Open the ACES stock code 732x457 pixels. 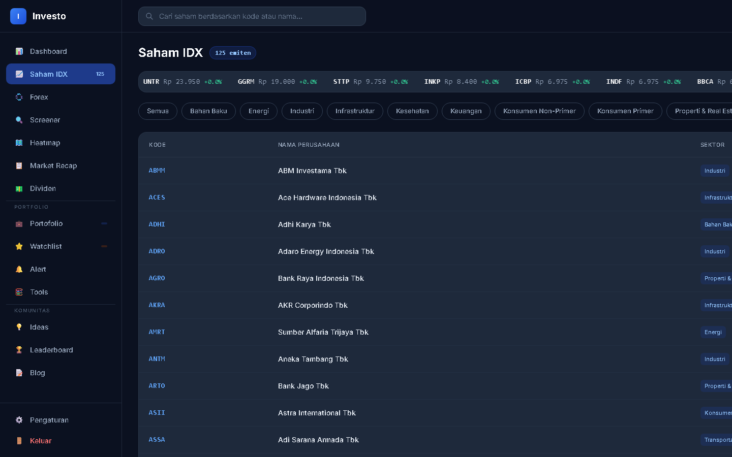coord(157,198)
